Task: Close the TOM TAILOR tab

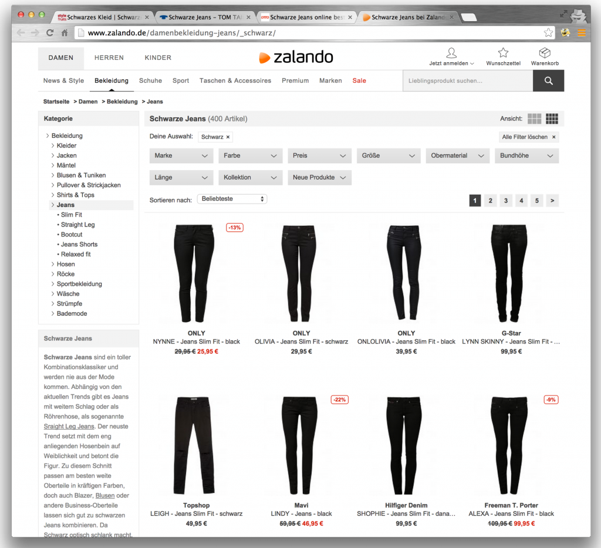Action: tap(248, 17)
